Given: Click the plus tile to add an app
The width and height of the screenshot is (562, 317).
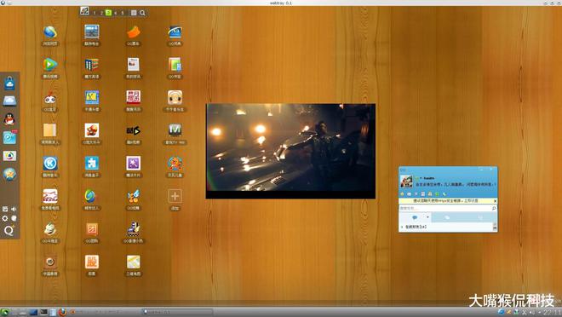Looking at the screenshot, I should pos(175,196).
